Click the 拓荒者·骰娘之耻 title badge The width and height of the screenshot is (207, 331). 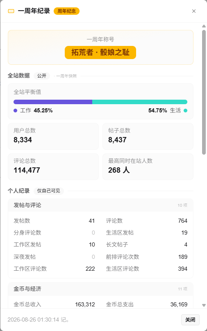[x=100, y=53]
